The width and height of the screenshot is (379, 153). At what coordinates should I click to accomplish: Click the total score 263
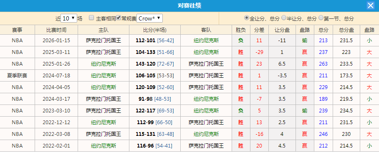pyautogui.click(x=323, y=64)
